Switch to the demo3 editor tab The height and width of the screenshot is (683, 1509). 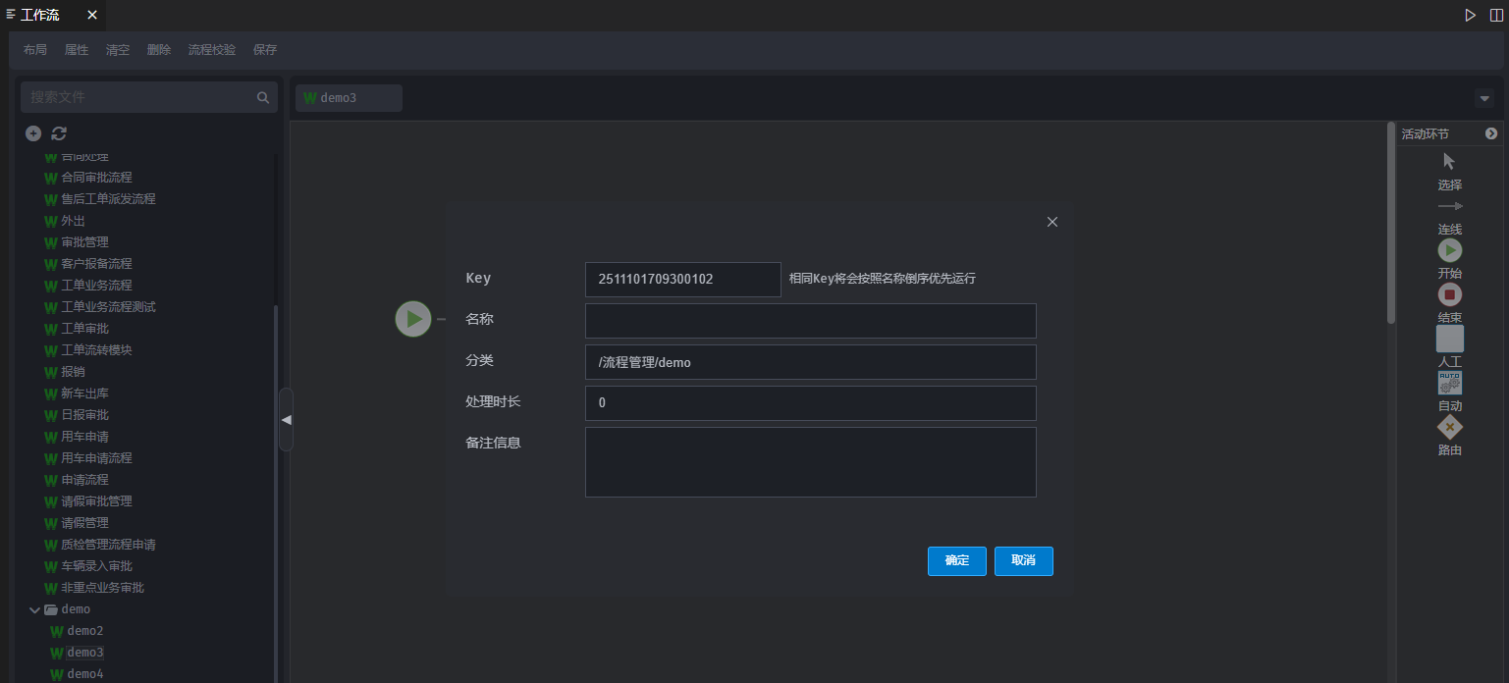[x=348, y=98]
